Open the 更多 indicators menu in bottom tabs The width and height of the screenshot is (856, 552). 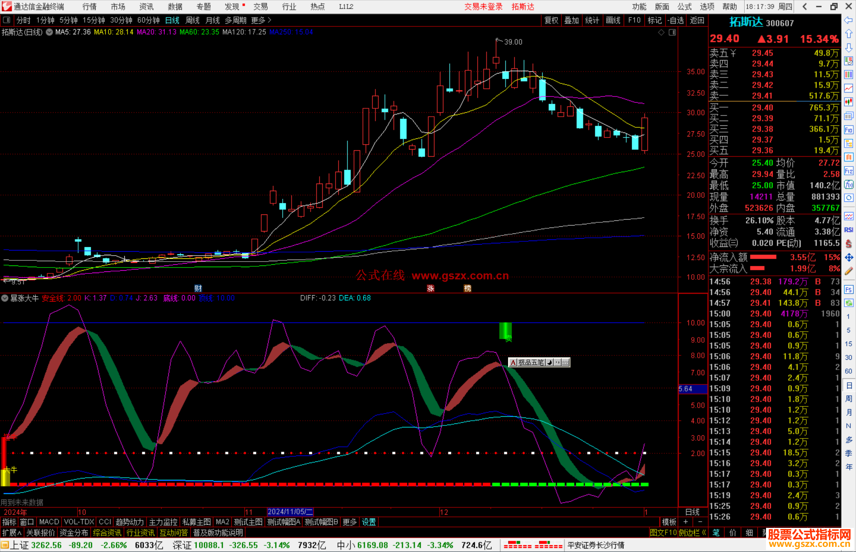point(350,522)
